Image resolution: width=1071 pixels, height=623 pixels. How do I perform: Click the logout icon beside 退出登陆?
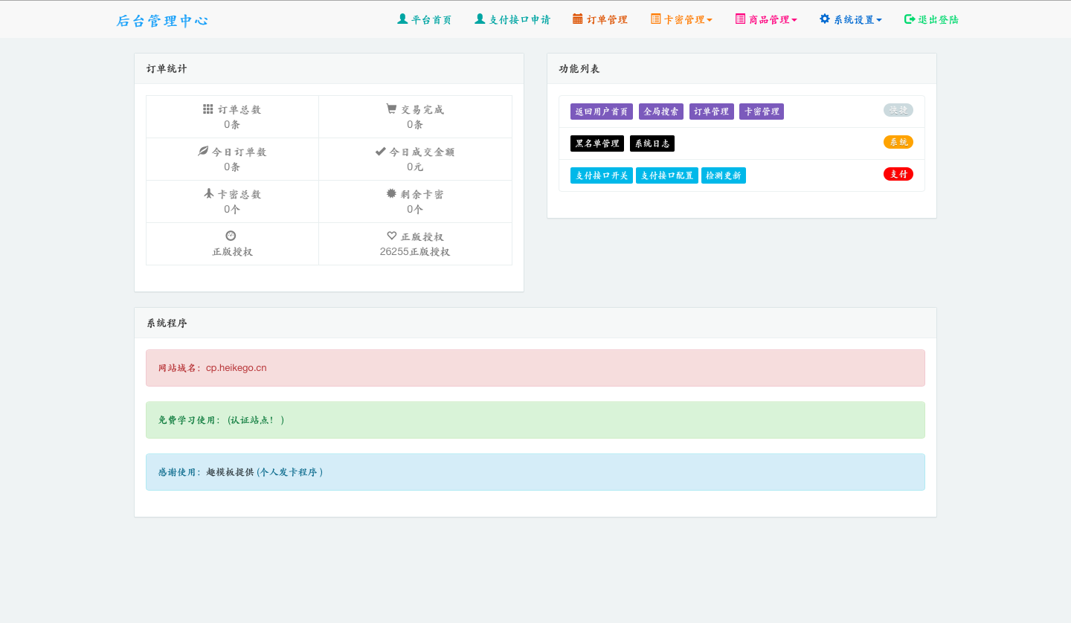coord(909,19)
